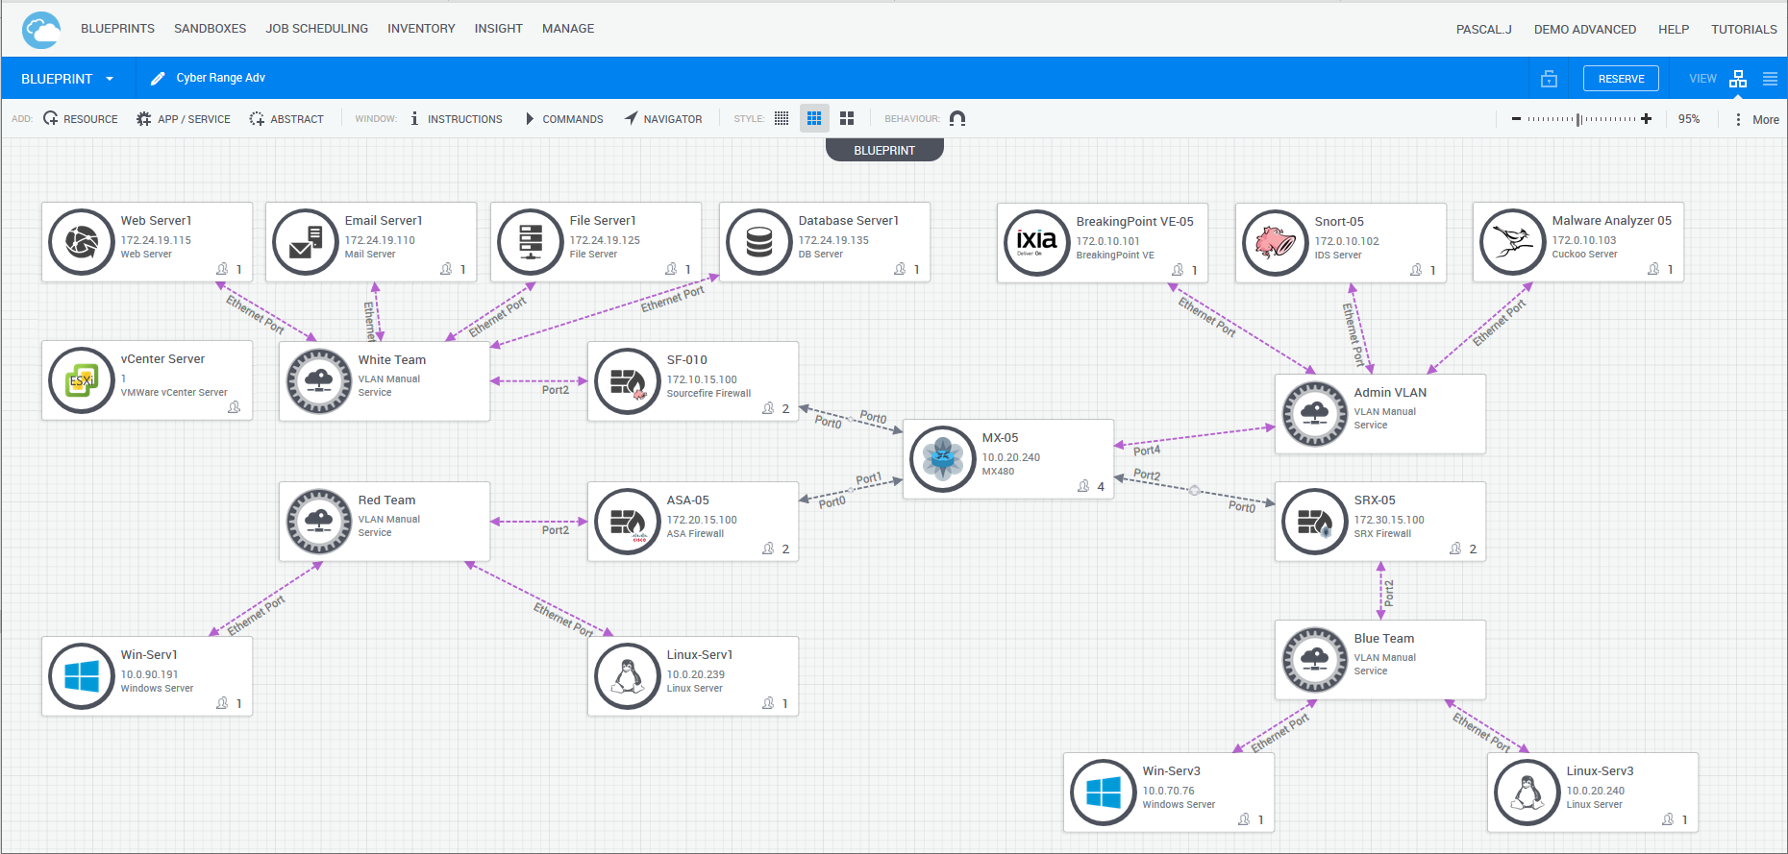This screenshot has width=1788, height=854.
Task: Select the Win-Serv3 Windows icon
Action: pyautogui.click(x=1104, y=793)
